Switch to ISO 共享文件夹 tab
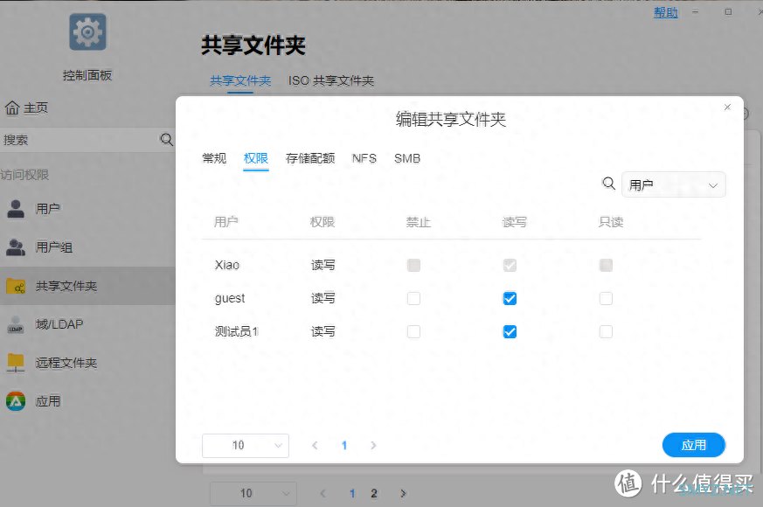 pos(331,80)
